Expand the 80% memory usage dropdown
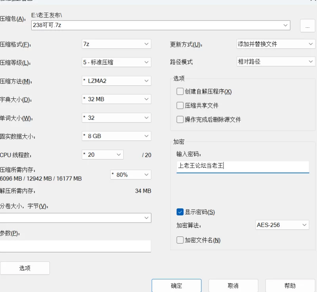The height and width of the screenshot is (292, 317). click(130, 175)
